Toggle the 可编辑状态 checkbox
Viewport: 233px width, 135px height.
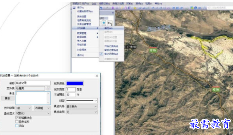pyautogui.click(x=17, y=118)
